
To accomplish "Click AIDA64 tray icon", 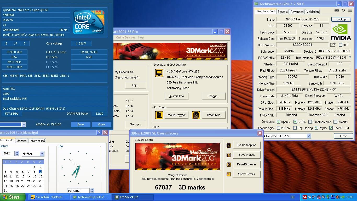I will [305, 197].
